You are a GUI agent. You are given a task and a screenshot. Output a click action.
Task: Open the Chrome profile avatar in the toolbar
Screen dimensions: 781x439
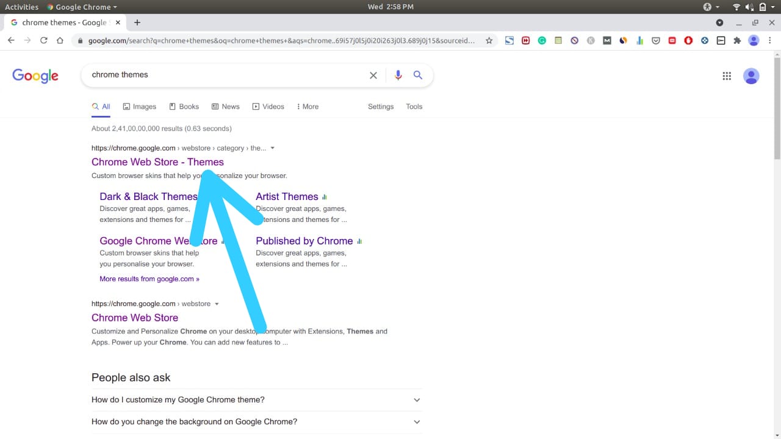[754, 41]
